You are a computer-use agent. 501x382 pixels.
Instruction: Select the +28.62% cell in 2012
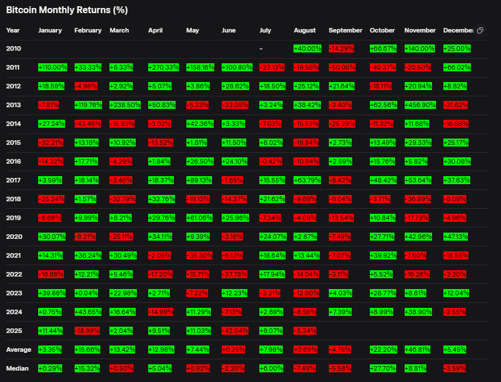point(235,86)
